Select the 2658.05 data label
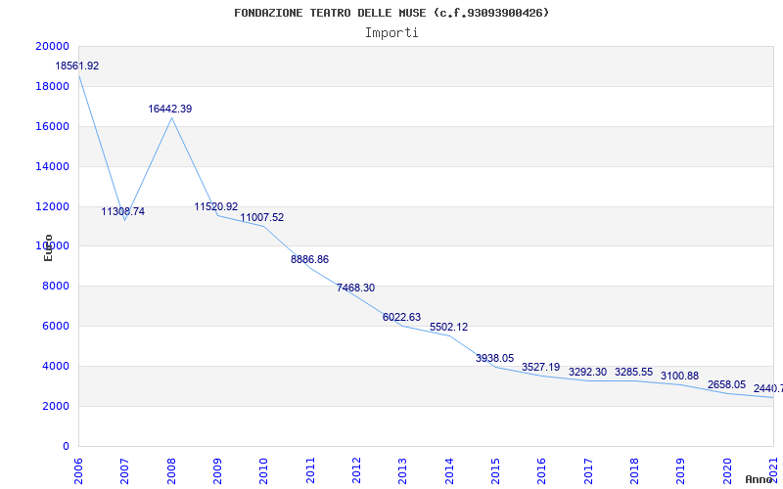783x489 pixels. click(726, 385)
